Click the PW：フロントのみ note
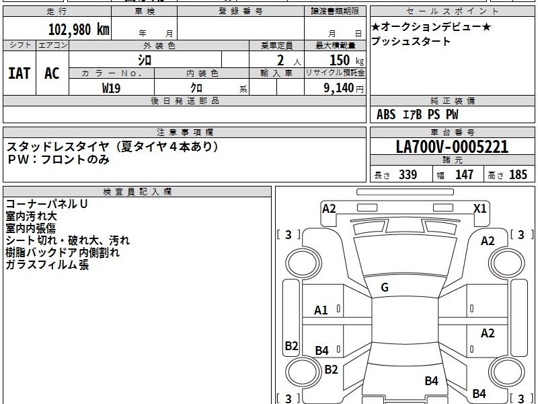Image resolution: width=538 pixels, height=404 pixels. [59, 160]
